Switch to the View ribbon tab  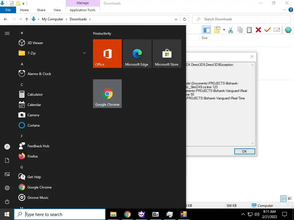(57, 10)
